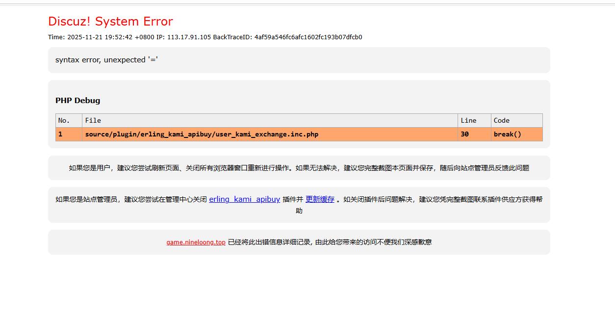Visit the game.nineloong.top site link
The image size is (615, 322).
(x=195, y=242)
